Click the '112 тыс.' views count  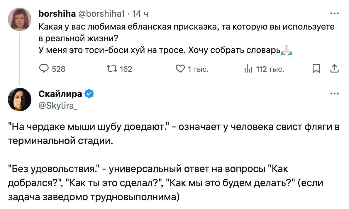[270, 69]
